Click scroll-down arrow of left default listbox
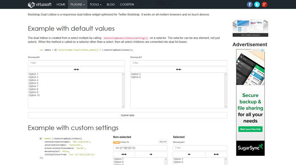The width and height of the screenshot is (296, 165). [x=123, y=107]
